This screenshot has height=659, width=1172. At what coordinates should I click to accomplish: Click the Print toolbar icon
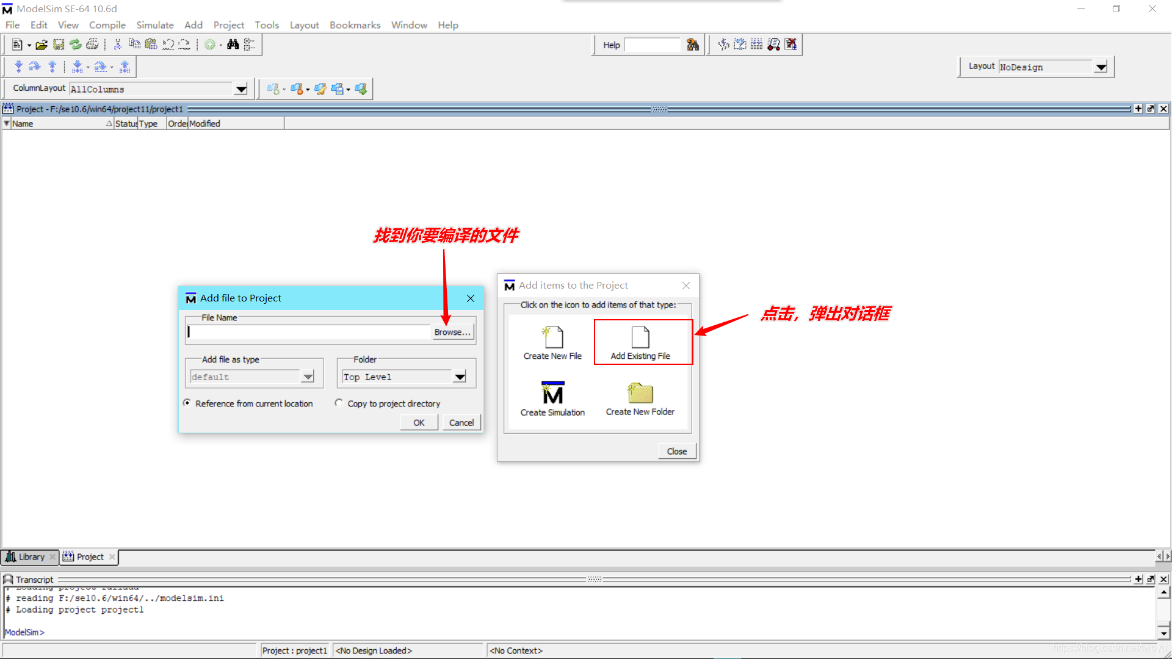[92, 45]
